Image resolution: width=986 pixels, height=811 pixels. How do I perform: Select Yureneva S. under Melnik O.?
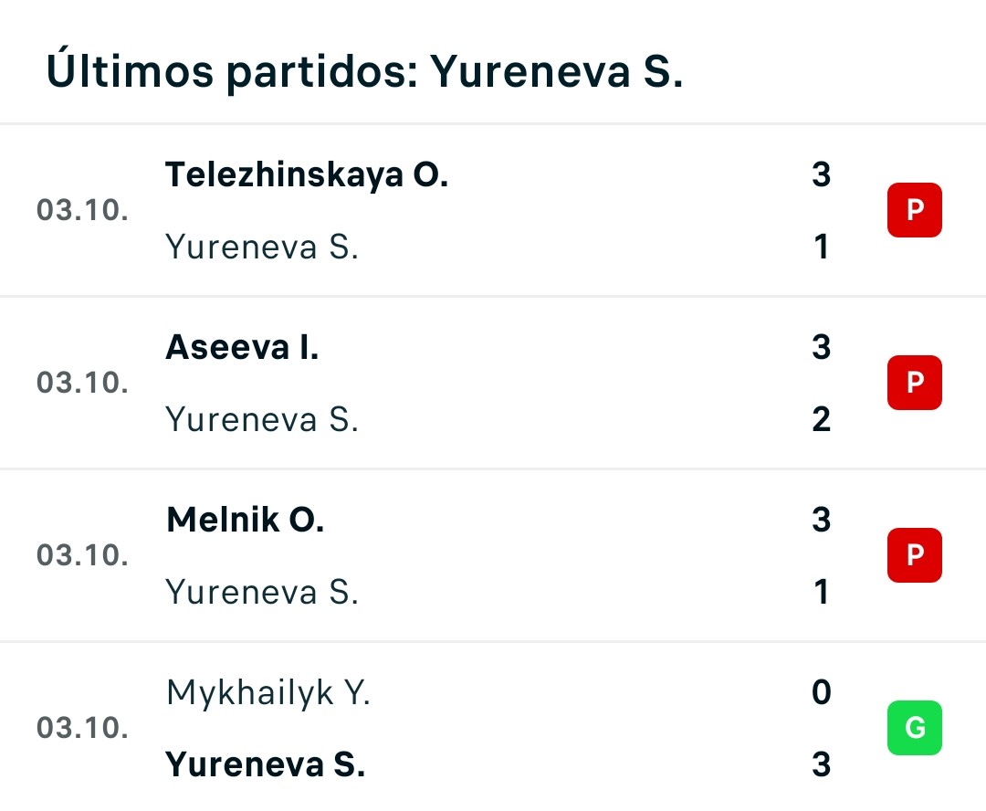coord(262,592)
